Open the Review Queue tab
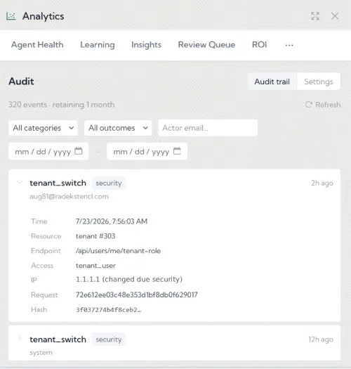The width and height of the screenshot is (351, 369). point(206,45)
